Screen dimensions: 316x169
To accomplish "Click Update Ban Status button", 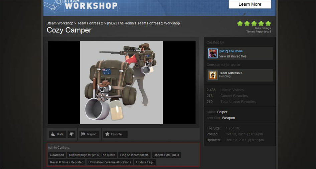I will coord(166,155).
